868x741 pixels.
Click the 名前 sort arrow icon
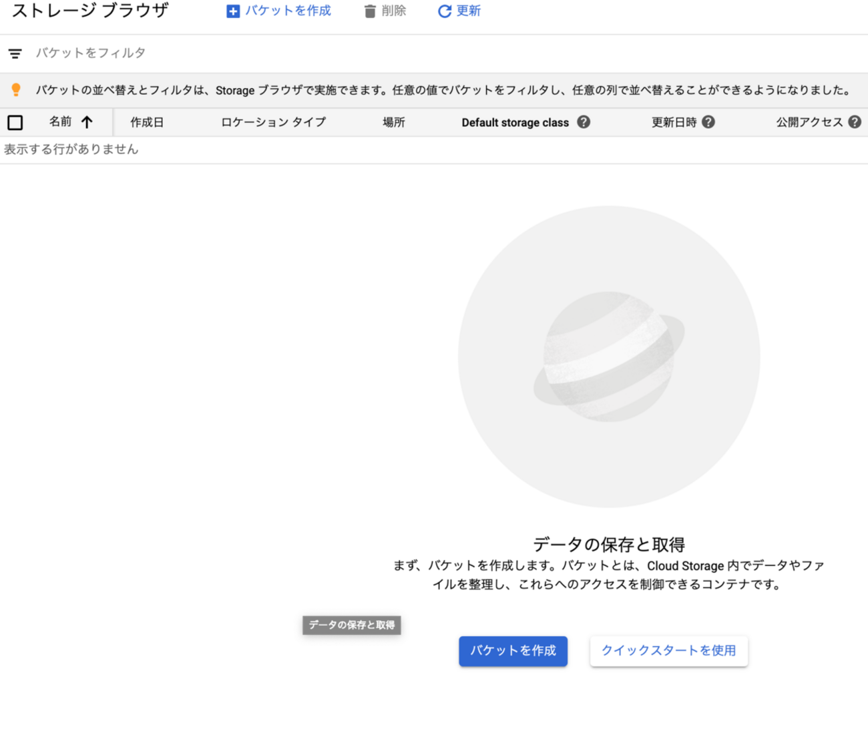pos(87,122)
